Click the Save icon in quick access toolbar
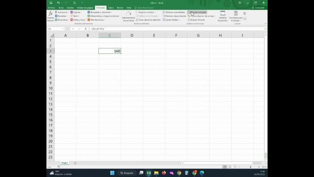 (51, 3)
